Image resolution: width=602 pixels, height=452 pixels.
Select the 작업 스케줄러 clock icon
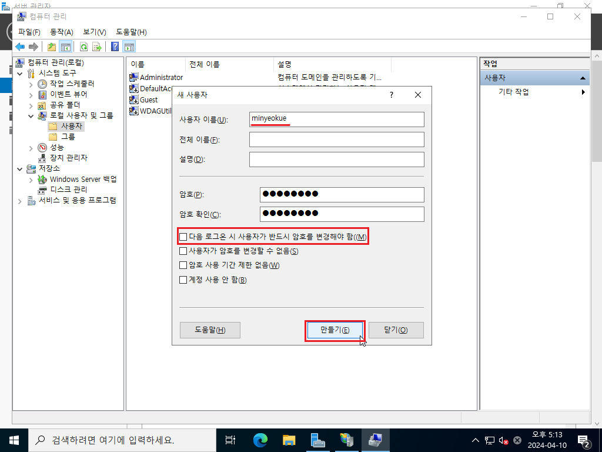point(42,84)
